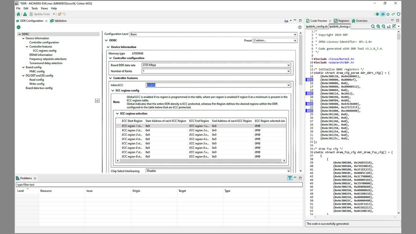Click the Problems filter text field
Viewport: 416px width, 234px height.
(159, 184)
